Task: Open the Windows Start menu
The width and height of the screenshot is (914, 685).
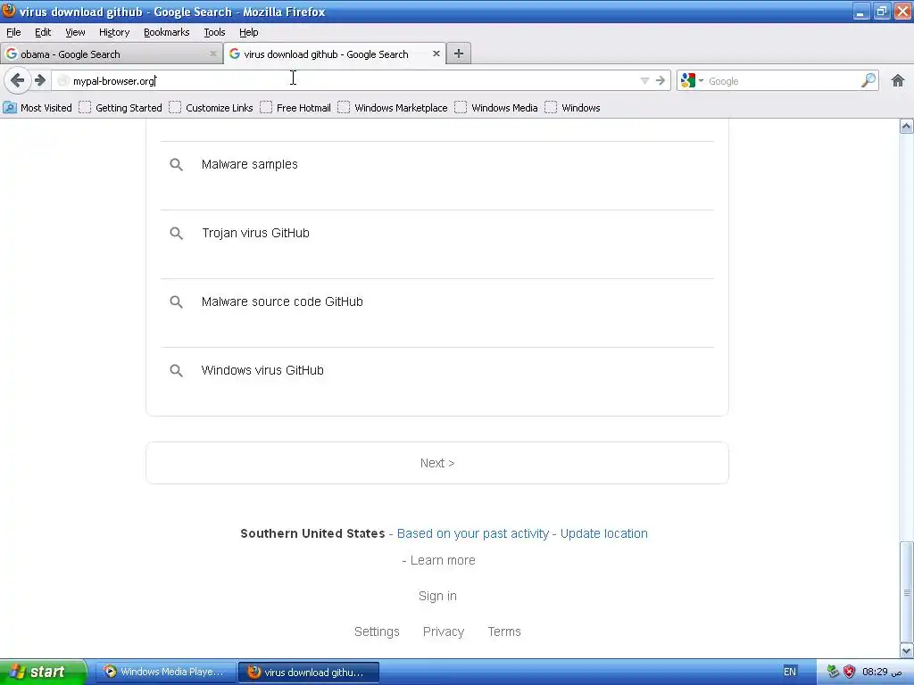Action: coord(43,672)
